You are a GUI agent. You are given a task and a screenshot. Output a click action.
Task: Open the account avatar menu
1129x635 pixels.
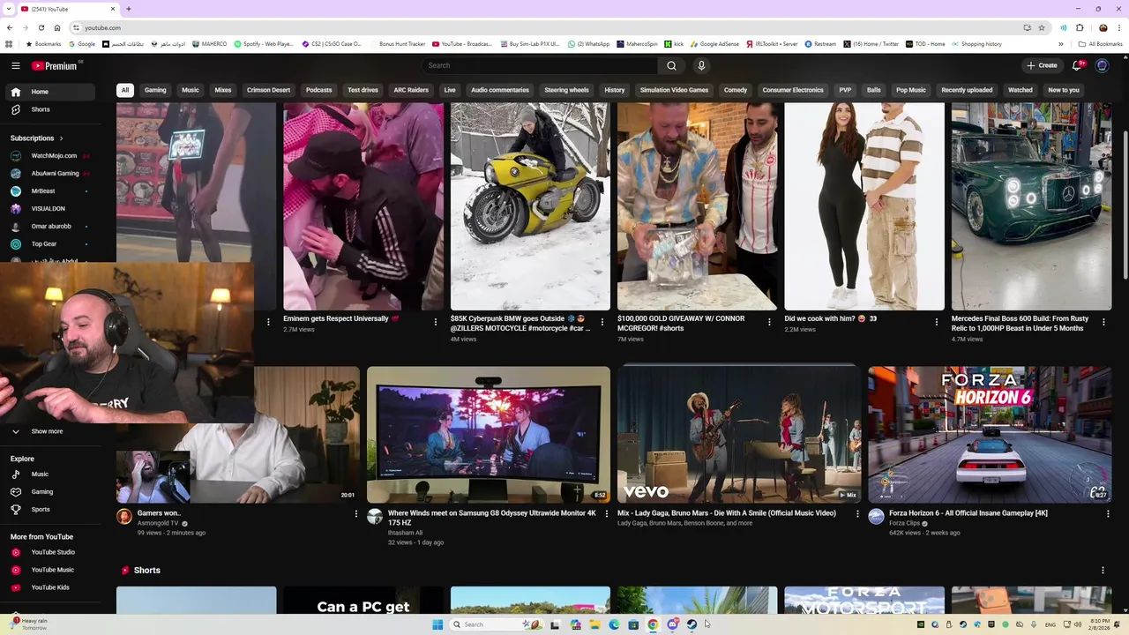coord(1102,65)
